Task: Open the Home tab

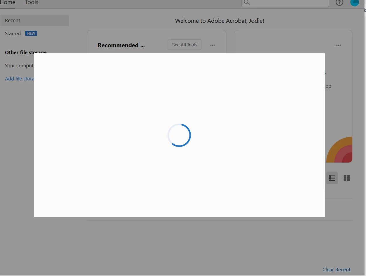Action: (x=8, y=3)
